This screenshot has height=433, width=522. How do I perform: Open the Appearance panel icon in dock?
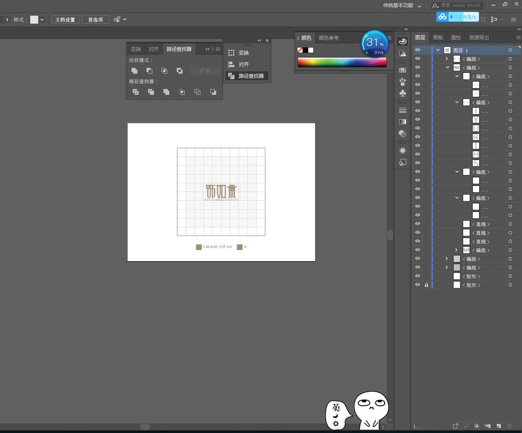(403, 151)
